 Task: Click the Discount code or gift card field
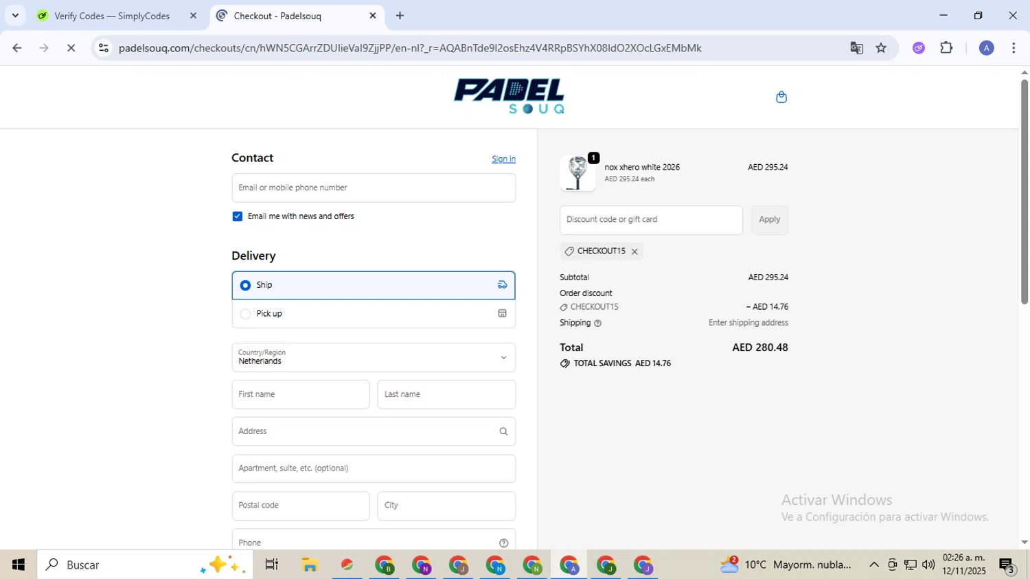651,220
